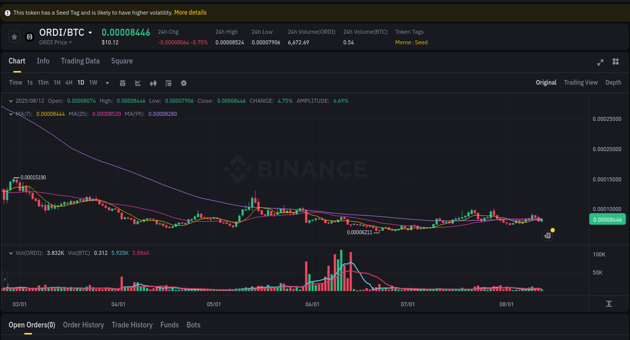Toggle the favorite star for ORDI/BTC
Image resolution: width=630 pixels, height=340 pixels.
pyautogui.click(x=14, y=36)
